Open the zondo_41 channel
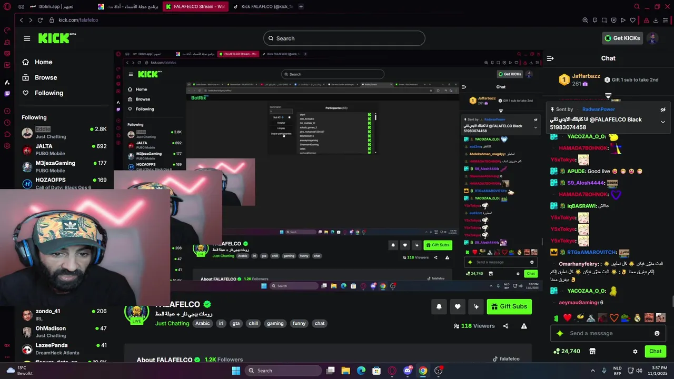The image size is (674, 379). pyautogui.click(x=64, y=315)
